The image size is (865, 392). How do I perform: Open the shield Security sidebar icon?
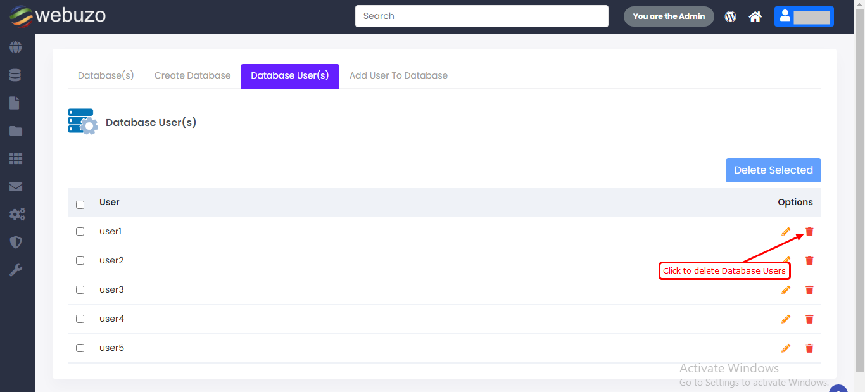(x=16, y=243)
